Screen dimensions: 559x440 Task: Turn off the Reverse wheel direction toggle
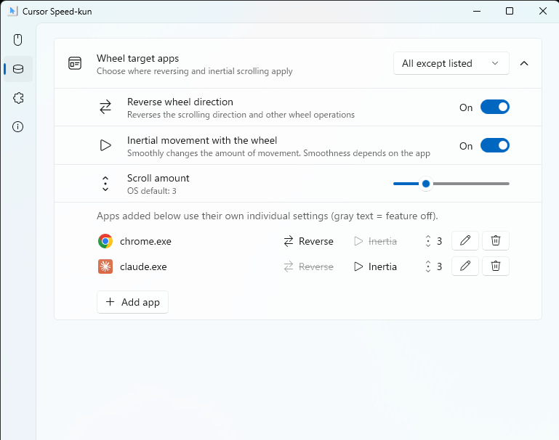pos(495,107)
